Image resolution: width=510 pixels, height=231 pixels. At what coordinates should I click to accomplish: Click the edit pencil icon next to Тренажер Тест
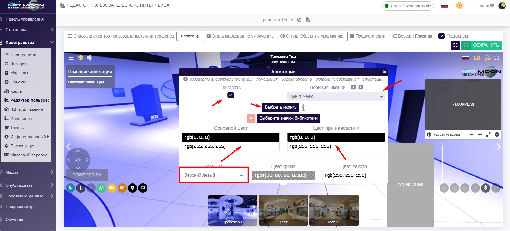pos(299,20)
